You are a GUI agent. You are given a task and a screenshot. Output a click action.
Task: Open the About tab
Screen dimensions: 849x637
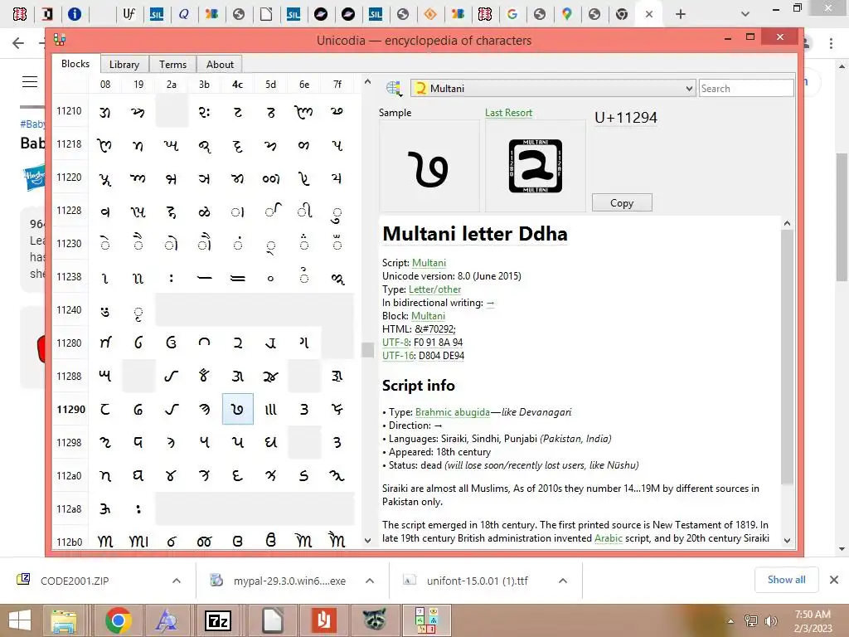[x=220, y=65]
